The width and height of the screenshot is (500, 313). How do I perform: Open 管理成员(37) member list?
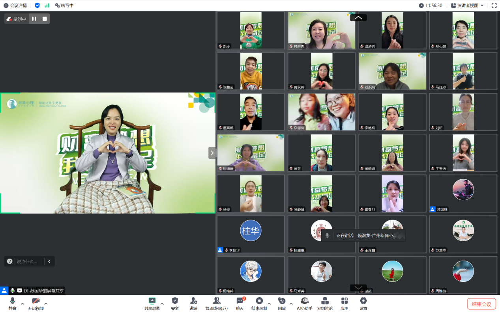[216, 303]
